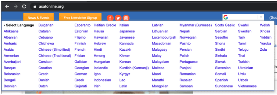
Task: Select Vietnamese at the bottom of the list
Action: tap(247, 86)
